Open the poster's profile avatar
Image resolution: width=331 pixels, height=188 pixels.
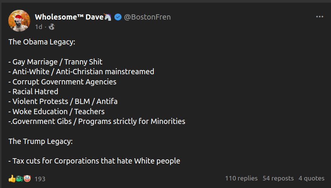[x=19, y=21]
